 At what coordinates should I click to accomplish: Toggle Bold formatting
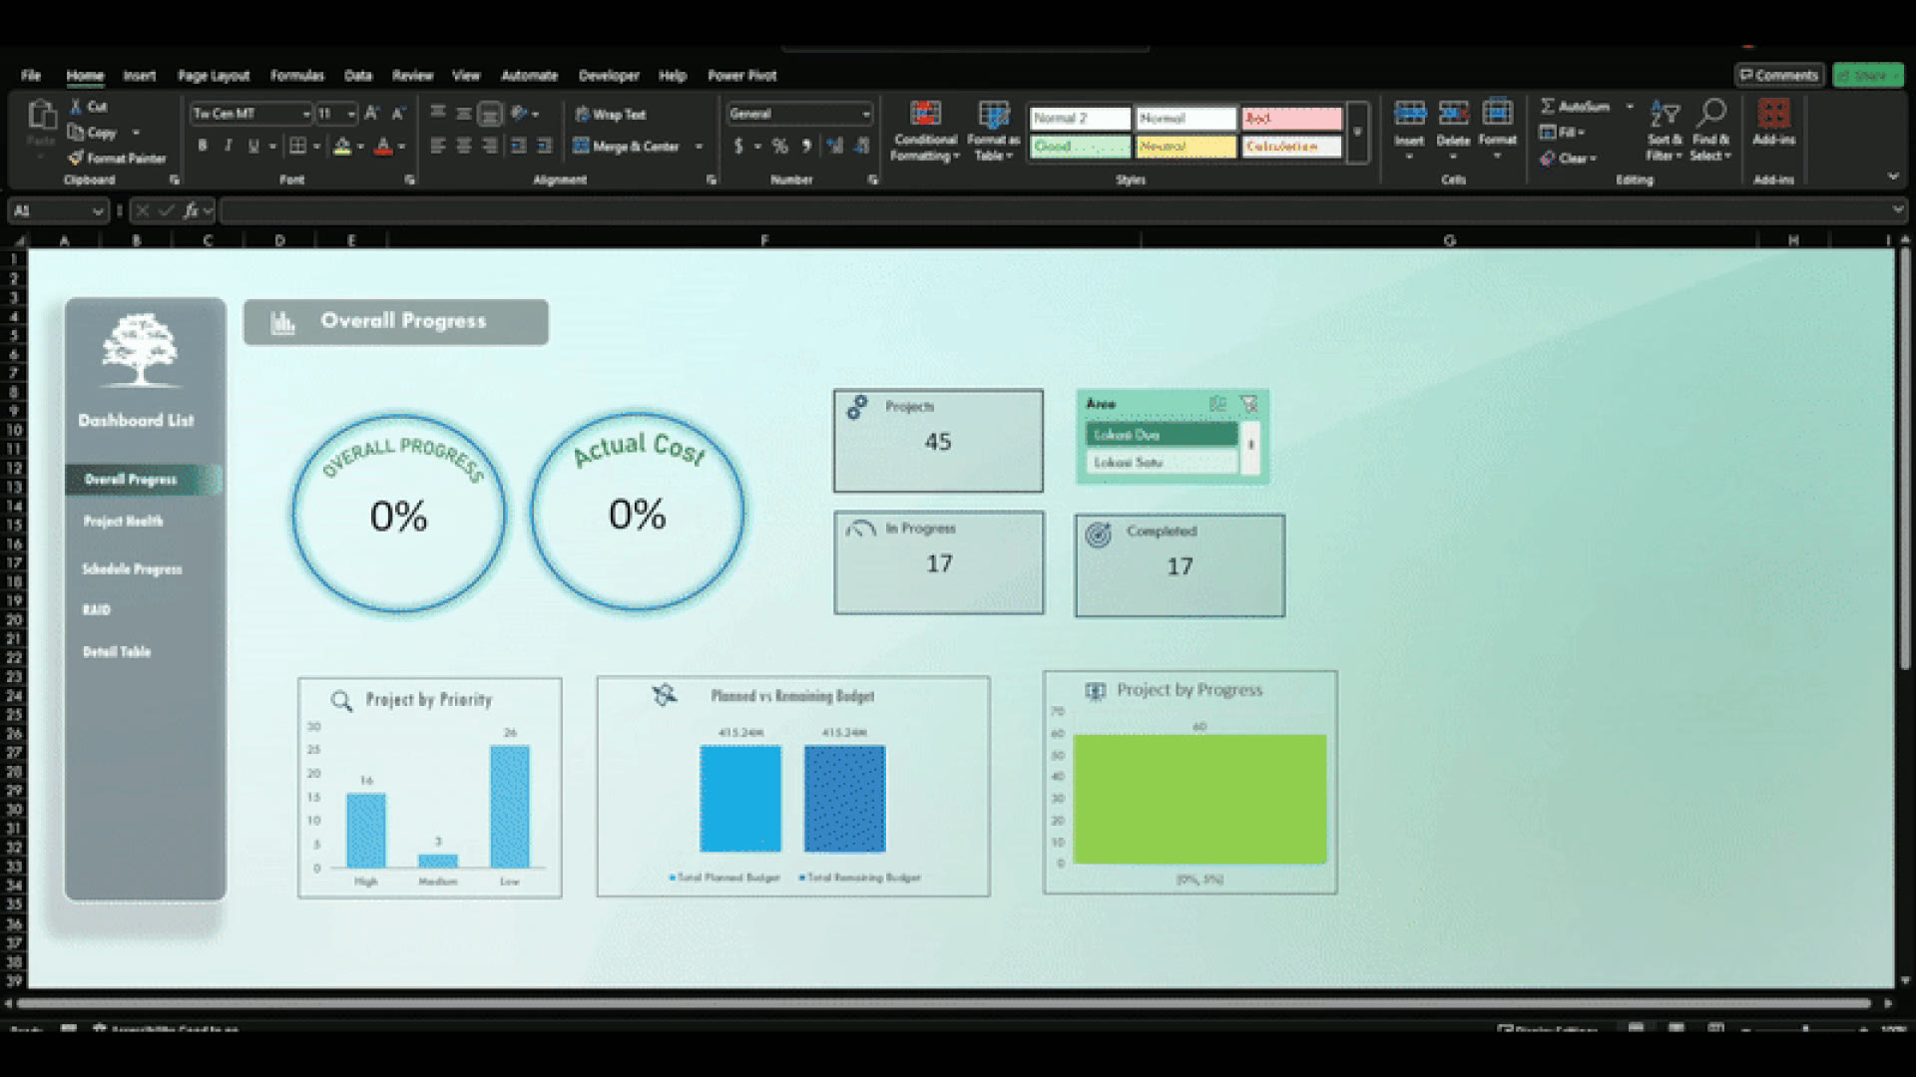[x=203, y=146]
